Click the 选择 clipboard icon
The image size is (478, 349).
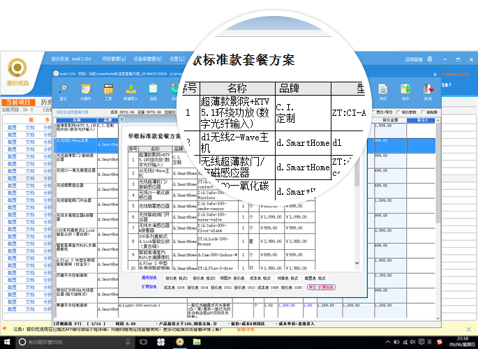click(x=153, y=92)
